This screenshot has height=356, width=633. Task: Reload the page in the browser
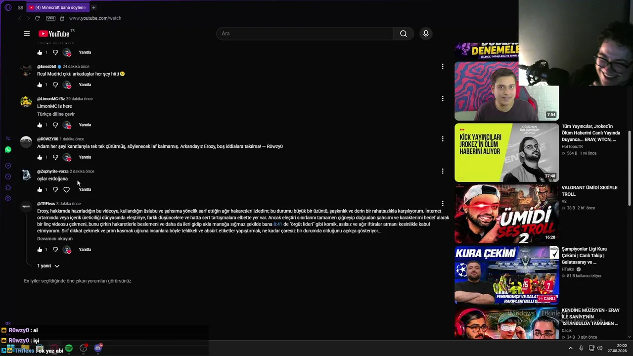(37, 18)
